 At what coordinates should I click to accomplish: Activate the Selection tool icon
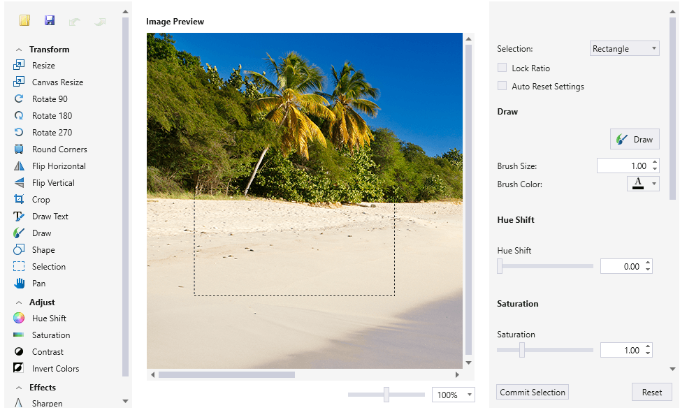click(19, 266)
